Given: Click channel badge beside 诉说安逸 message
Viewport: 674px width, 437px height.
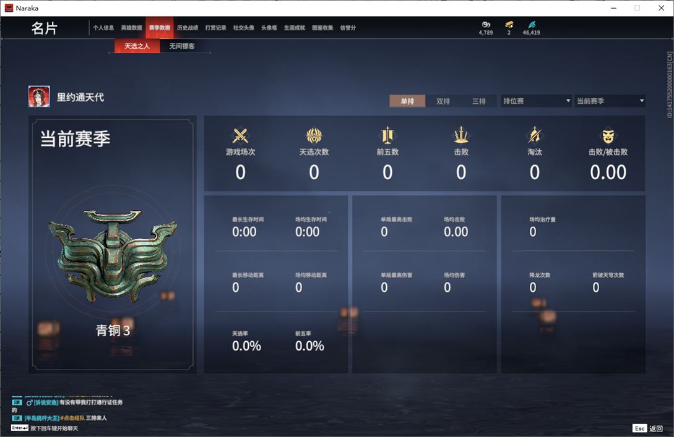Looking at the screenshot, I should (17, 402).
